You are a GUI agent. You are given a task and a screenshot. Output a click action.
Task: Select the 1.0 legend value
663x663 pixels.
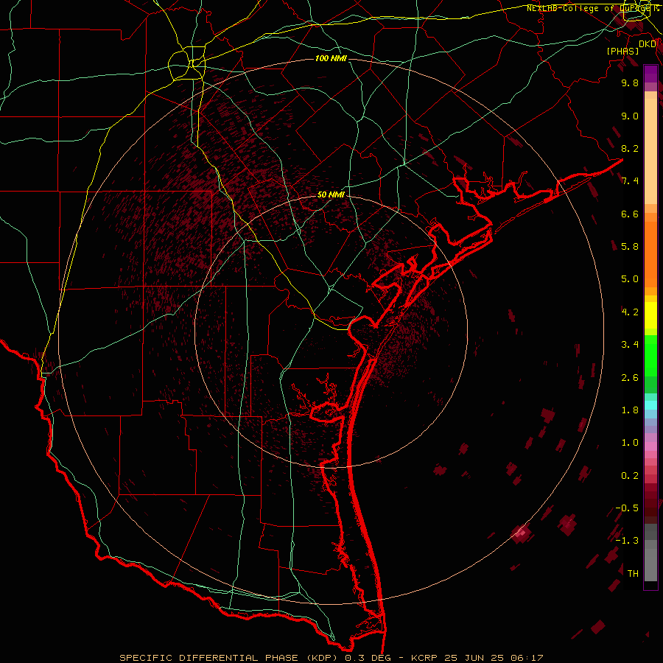click(630, 443)
